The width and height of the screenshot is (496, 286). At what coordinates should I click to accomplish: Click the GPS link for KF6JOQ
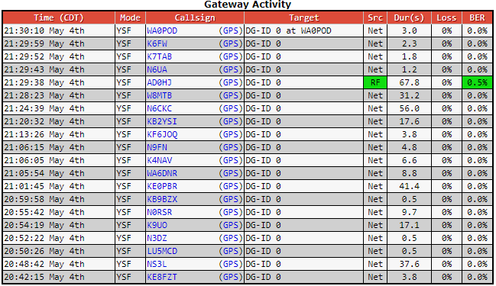coord(231,134)
